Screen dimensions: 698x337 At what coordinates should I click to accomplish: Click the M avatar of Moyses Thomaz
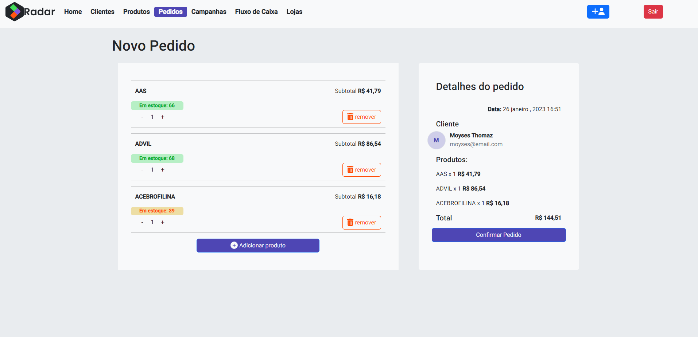(436, 140)
